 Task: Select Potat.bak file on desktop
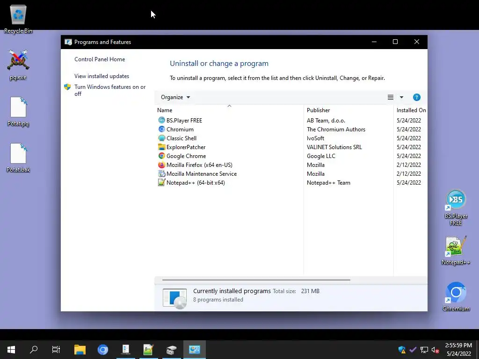(x=18, y=158)
